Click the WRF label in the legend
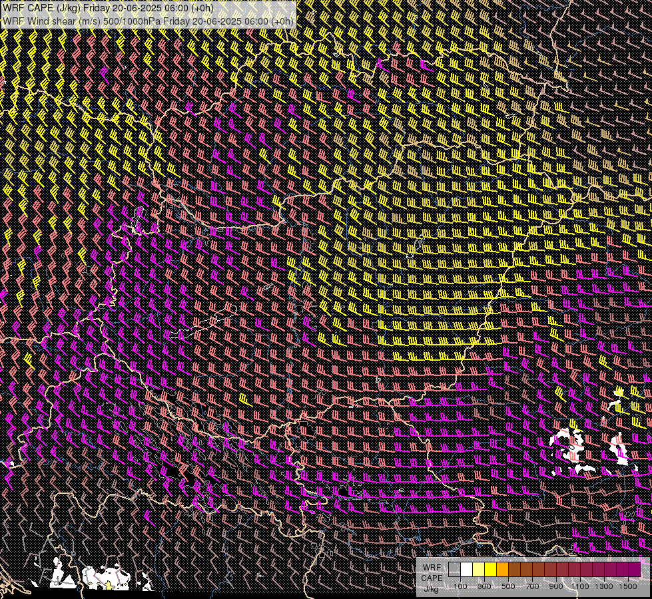This screenshot has height=599, width=652. point(432,568)
